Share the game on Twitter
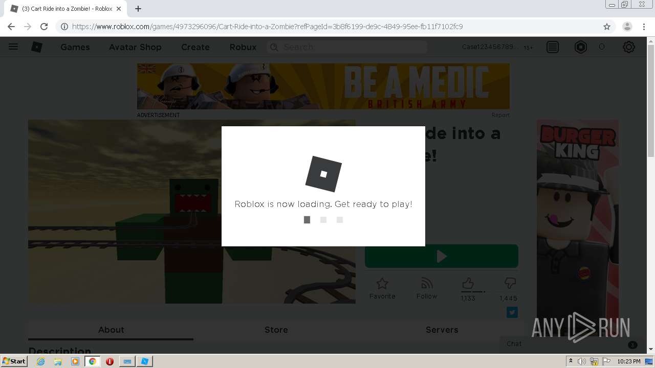 [512, 312]
